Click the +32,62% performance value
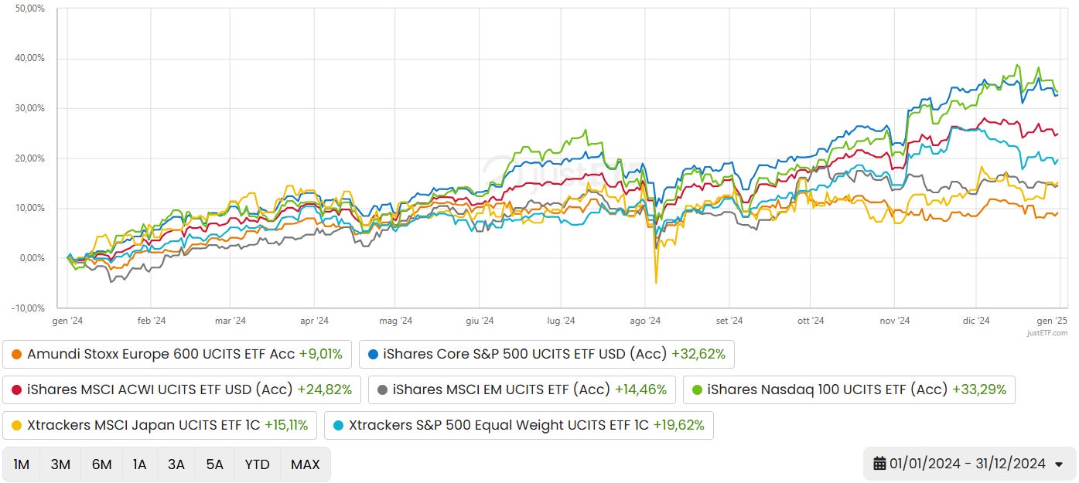1079x483 pixels. (x=698, y=354)
